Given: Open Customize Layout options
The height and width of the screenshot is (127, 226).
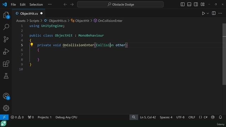Looking at the screenshot, I should click(x=202, y=4).
